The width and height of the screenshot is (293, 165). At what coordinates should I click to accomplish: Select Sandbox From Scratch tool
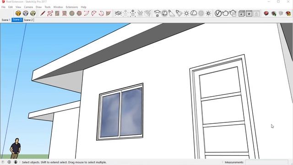[125, 13]
